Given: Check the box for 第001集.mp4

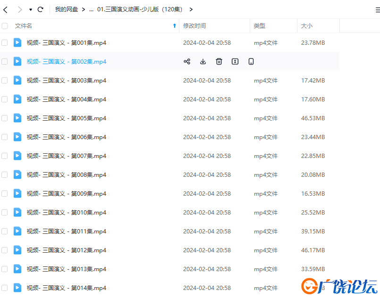Looking at the screenshot, I should 5,43.
